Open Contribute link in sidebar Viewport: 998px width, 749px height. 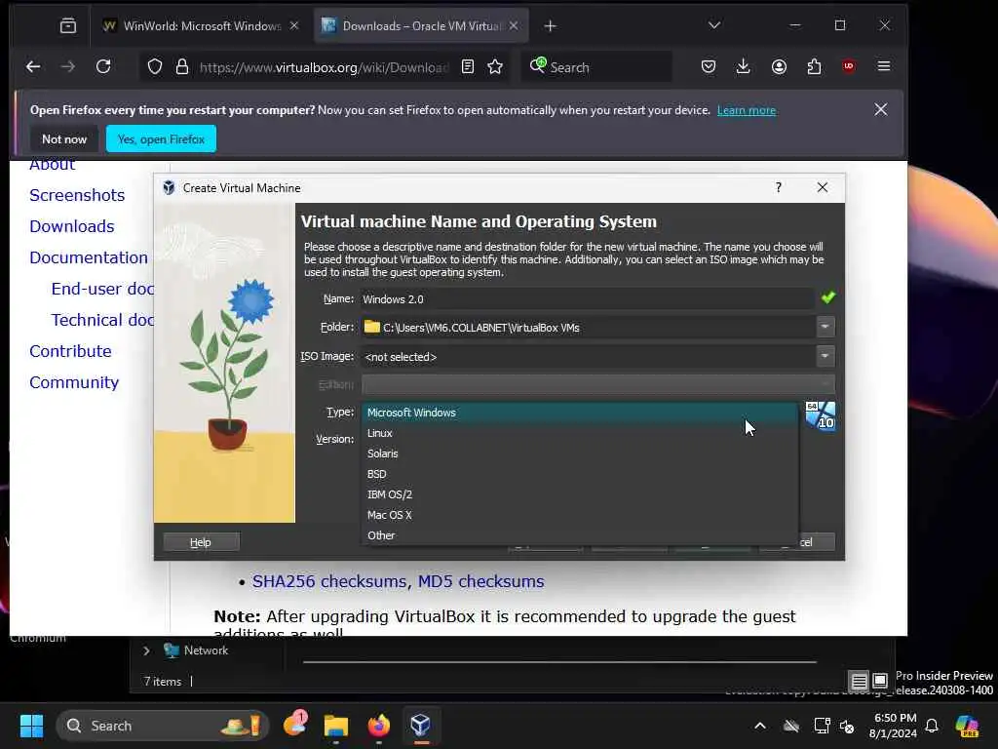(70, 351)
